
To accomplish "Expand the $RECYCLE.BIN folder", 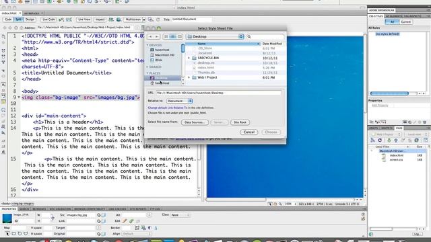I will tap(189, 58).
